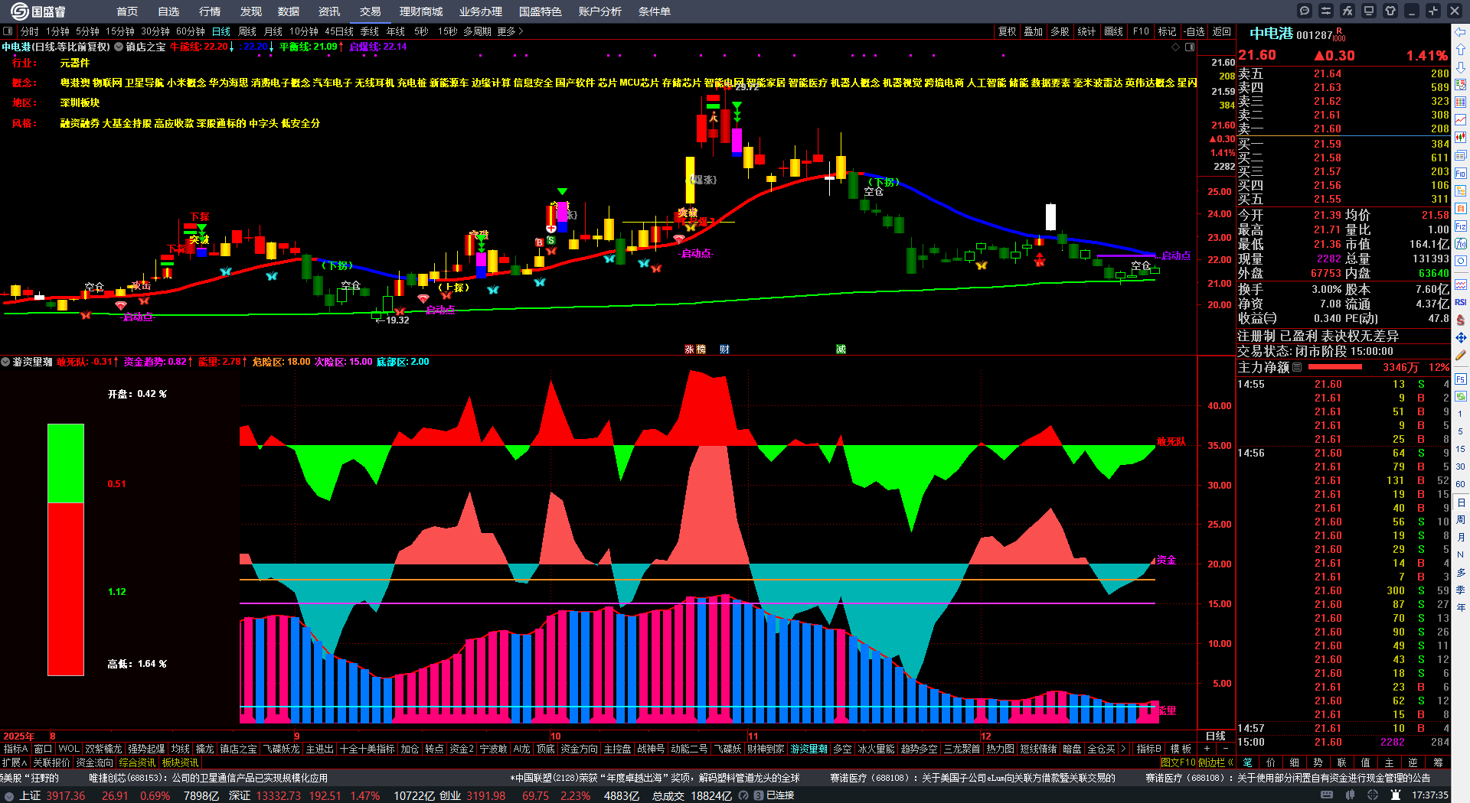
Task: Toggle the panel square icon near chart top right
Action: [1190, 47]
